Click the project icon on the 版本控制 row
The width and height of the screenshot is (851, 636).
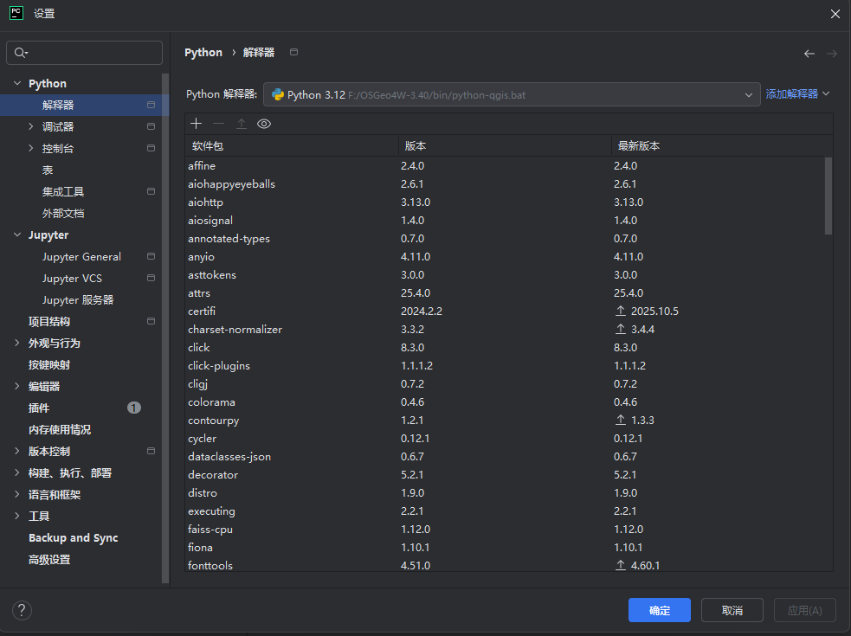coord(151,451)
